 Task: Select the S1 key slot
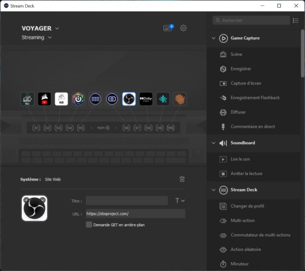[x=36, y=128]
